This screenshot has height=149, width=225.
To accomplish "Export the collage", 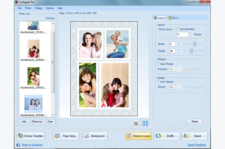I will [195, 136].
